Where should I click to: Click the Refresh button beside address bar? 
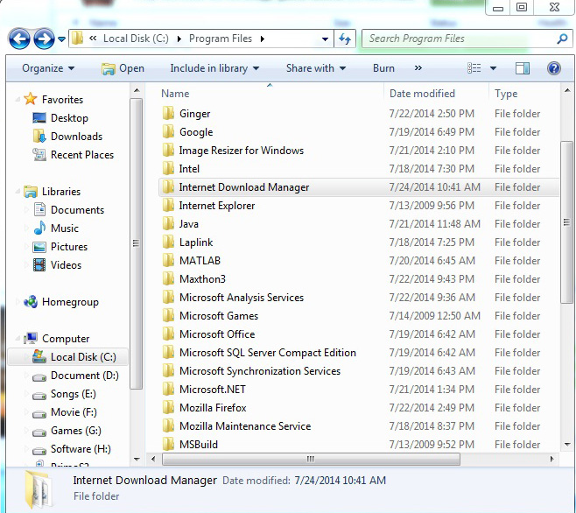tap(345, 39)
